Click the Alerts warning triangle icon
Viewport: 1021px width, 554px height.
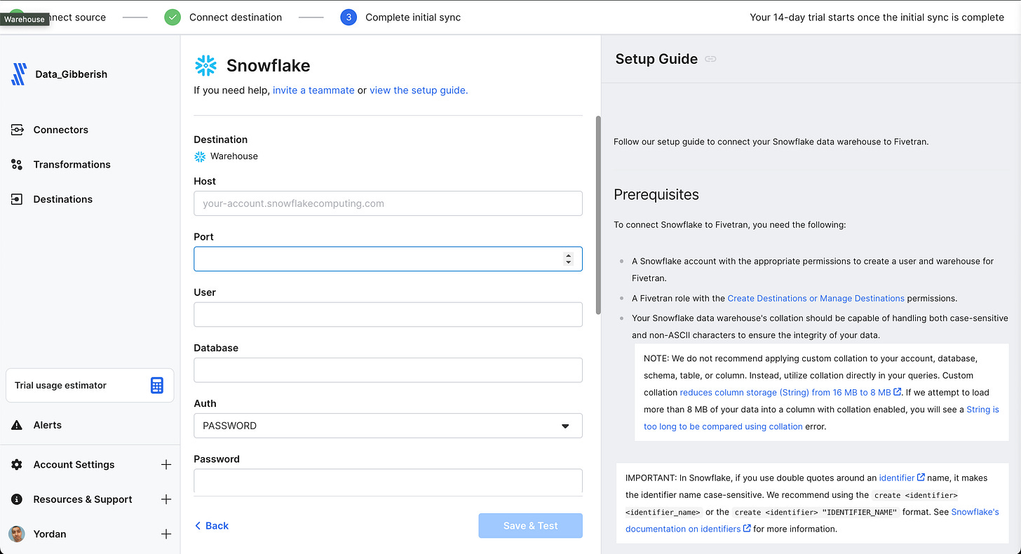17,424
